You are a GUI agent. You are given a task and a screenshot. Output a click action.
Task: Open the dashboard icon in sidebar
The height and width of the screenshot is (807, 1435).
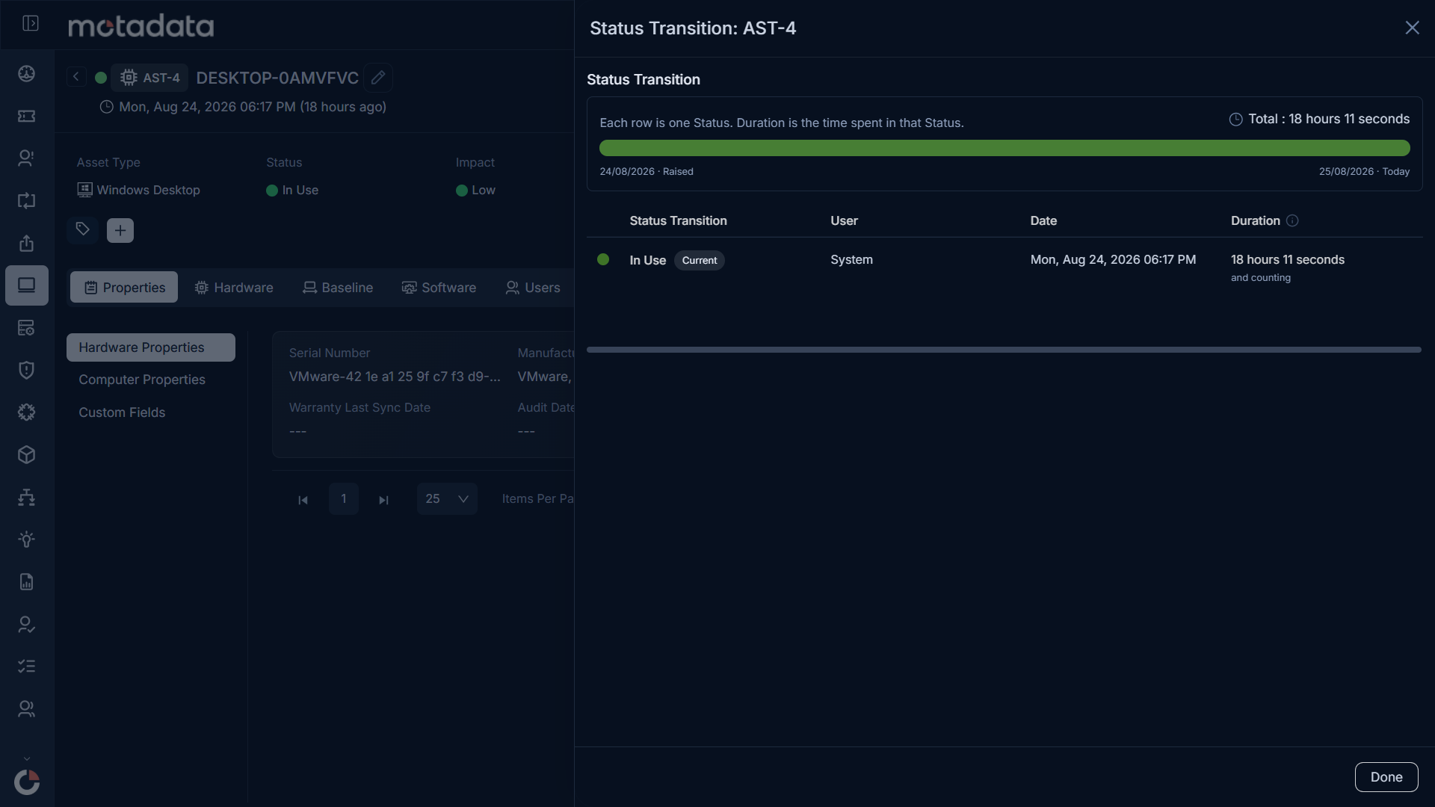click(27, 73)
